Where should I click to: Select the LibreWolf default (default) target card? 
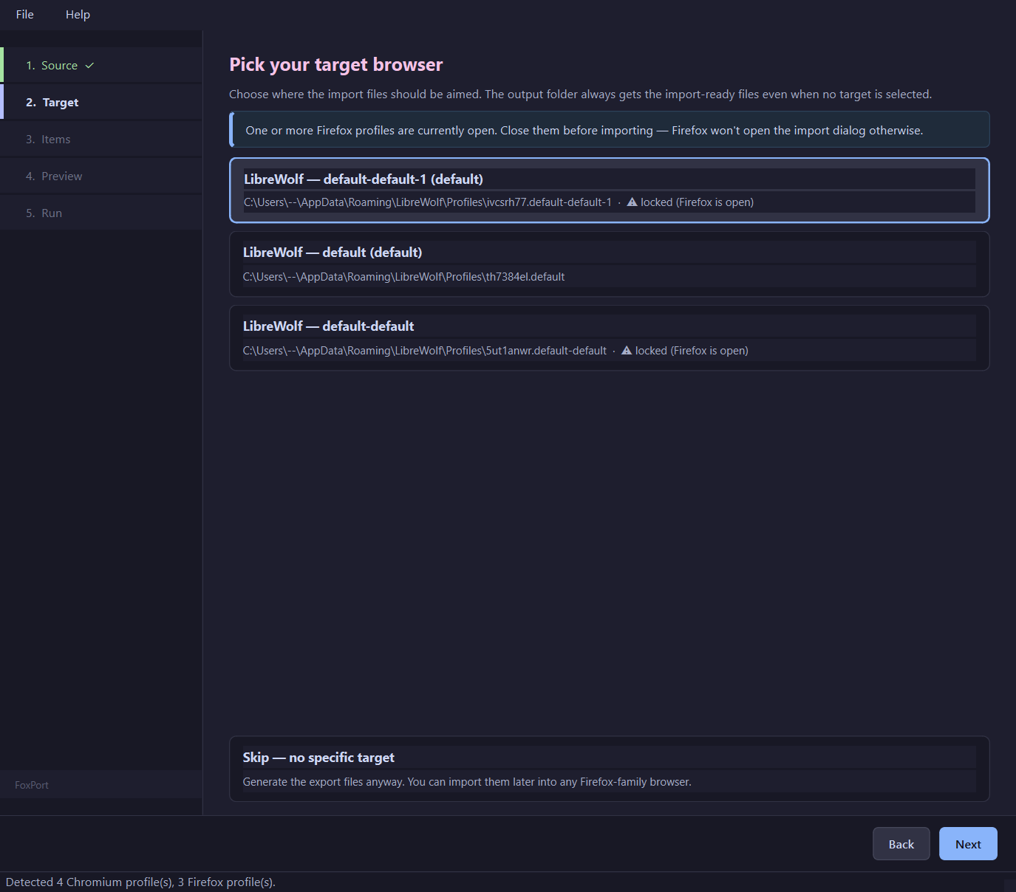click(x=610, y=264)
